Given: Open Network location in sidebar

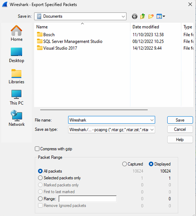Looking at the screenshot, I should pyautogui.click(x=16, y=118).
